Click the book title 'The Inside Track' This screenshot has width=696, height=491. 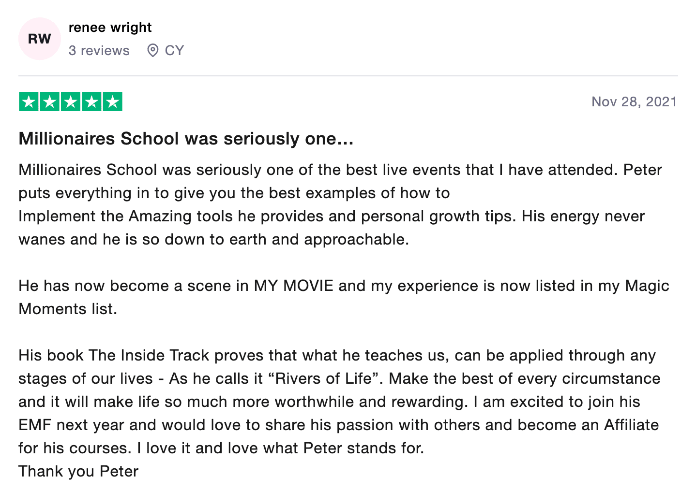(149, 355)
